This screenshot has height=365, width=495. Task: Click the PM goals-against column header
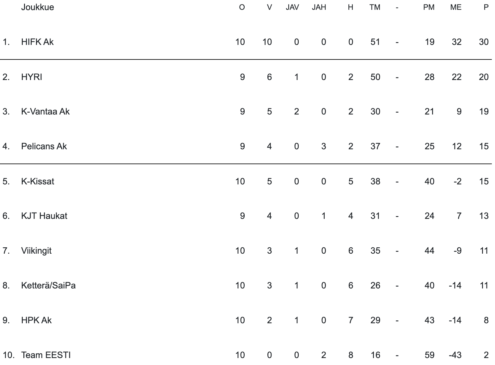429,7
